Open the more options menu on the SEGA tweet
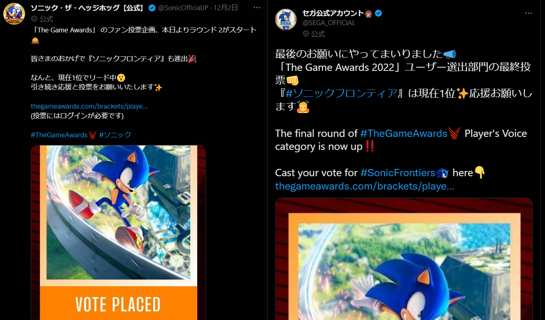The image size is (545, 320). coord(528,13)
